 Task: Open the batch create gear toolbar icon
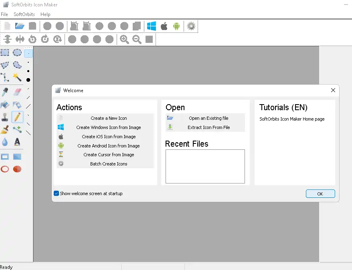click(191, 26)
